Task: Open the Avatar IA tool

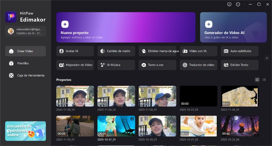Action: pyautogui.click(x=75, y=51)
